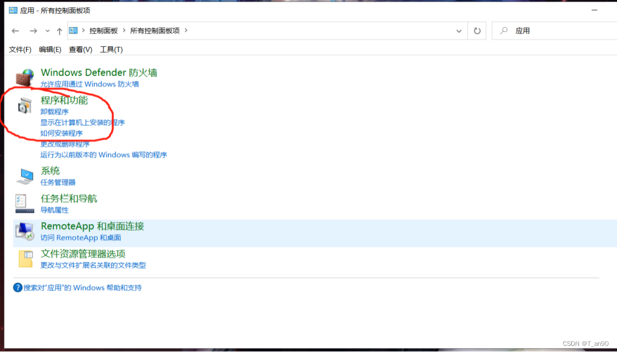Viewport: 617px width, 352px height.
Task: Click the blue help question mark icon
Action: click(17, 287)
